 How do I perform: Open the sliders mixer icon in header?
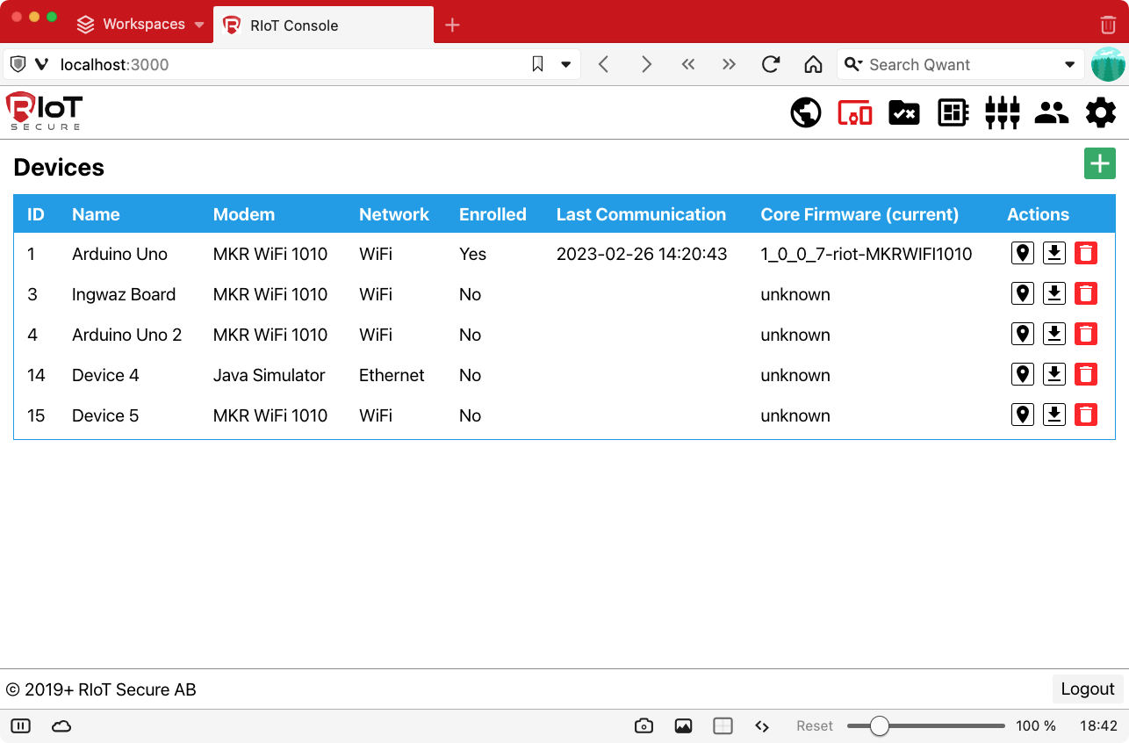(1002, 112)
